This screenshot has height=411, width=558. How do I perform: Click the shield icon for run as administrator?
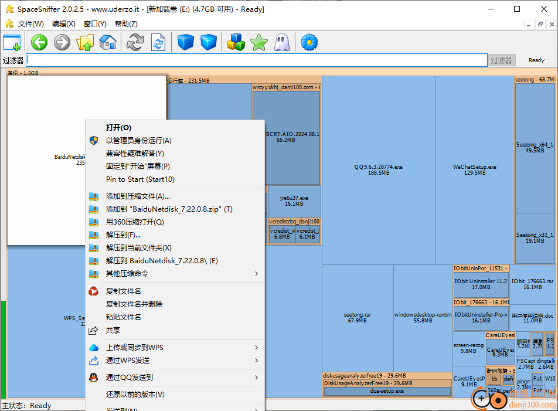point(94,141)
